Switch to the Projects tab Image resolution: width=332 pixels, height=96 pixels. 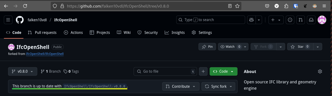pos(100,33)
